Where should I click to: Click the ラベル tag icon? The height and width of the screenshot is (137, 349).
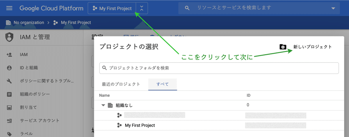point(9,134)
